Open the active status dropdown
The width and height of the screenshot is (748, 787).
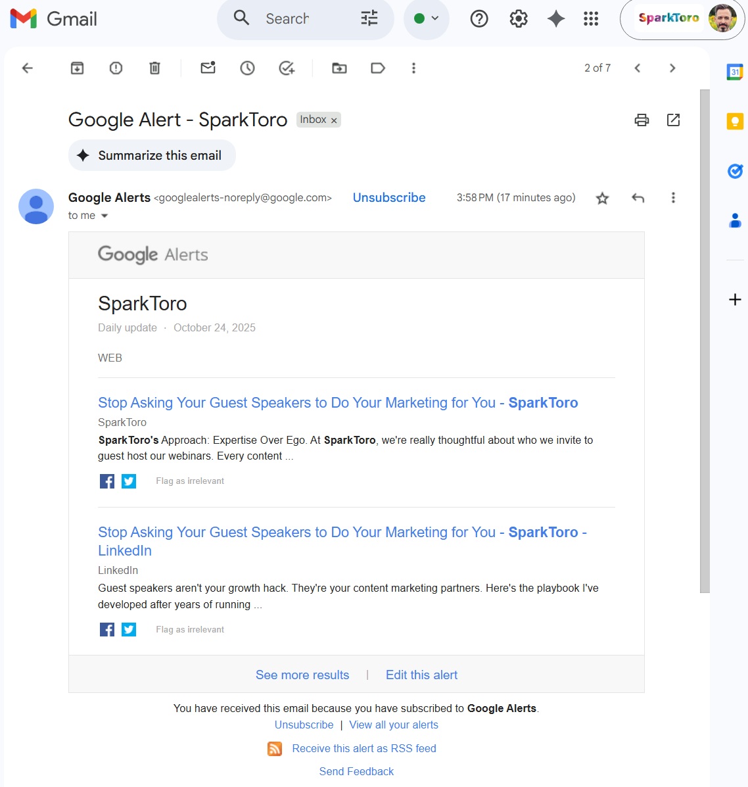click(427, 18)
